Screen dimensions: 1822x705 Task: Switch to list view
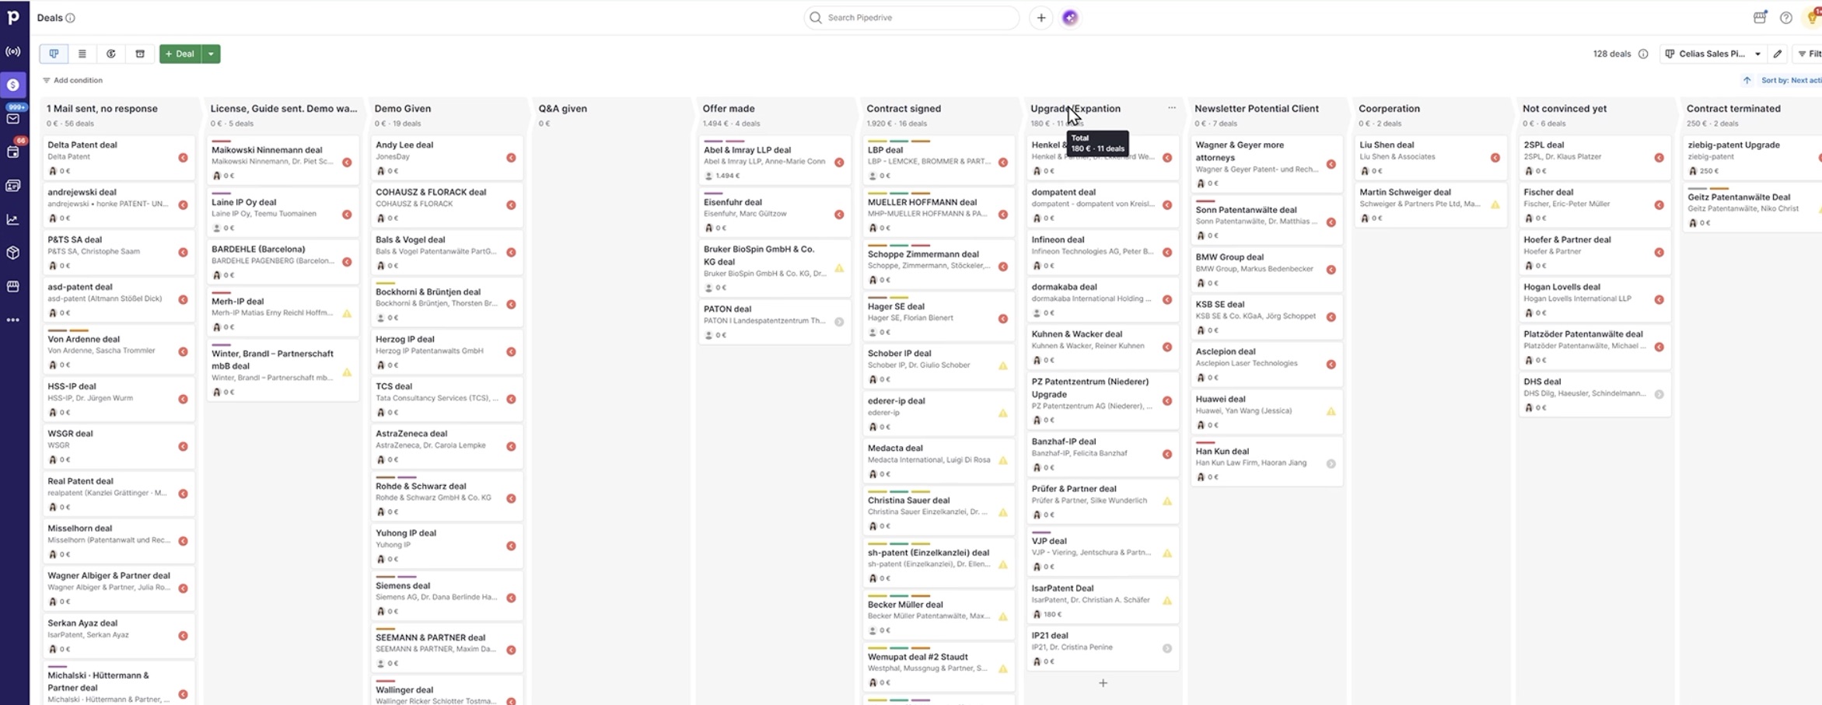click(82, 54)
